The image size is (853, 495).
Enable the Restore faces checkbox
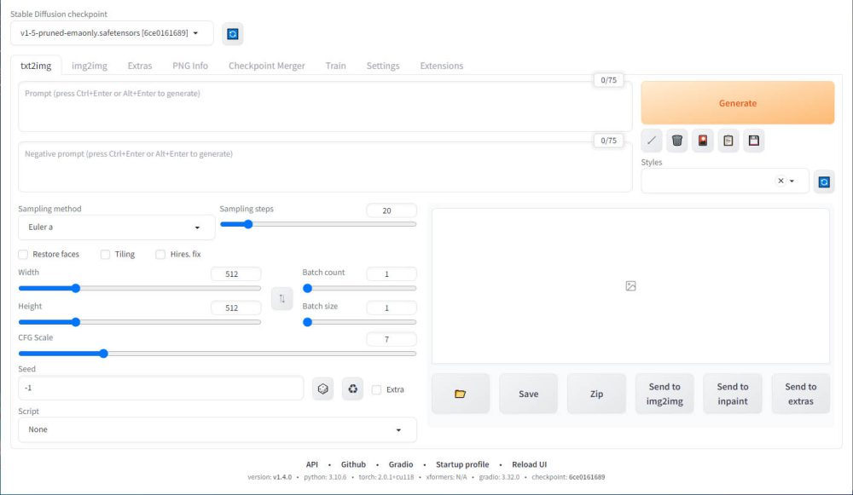tap(23, 254)
